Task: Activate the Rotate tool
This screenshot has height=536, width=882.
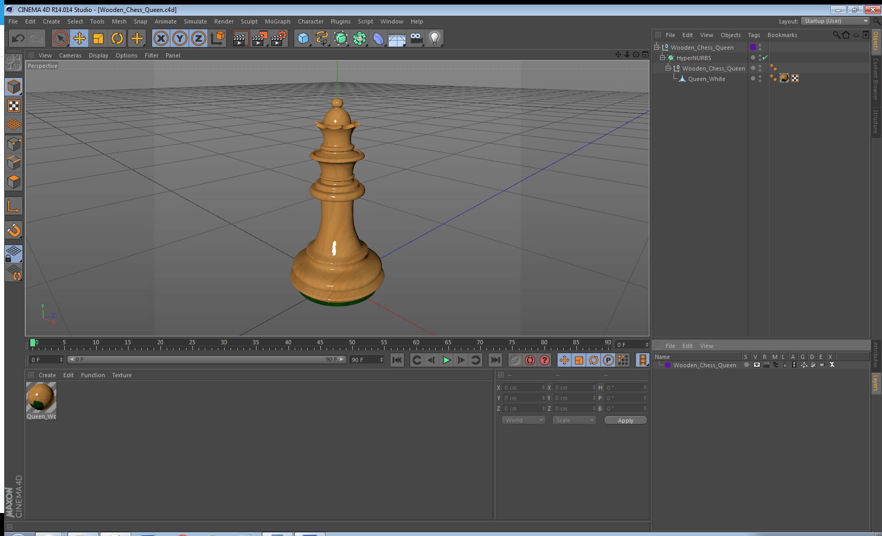Action: click(118, 38)
